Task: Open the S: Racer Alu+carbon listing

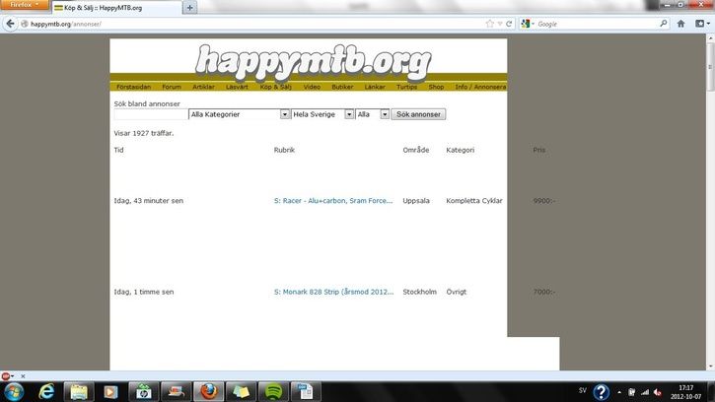Action: (326, 201)
